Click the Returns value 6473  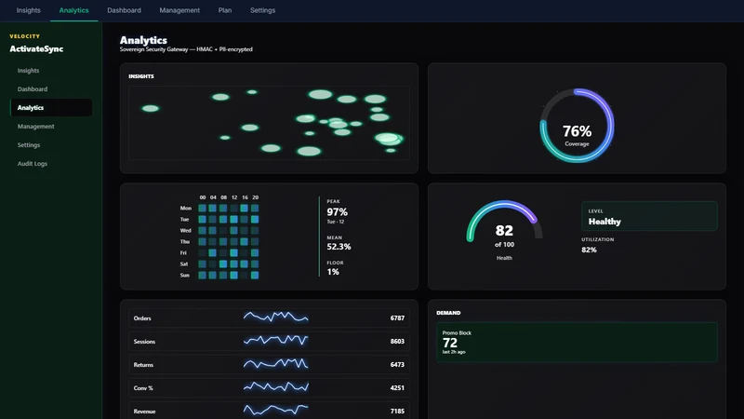[397, 365]
